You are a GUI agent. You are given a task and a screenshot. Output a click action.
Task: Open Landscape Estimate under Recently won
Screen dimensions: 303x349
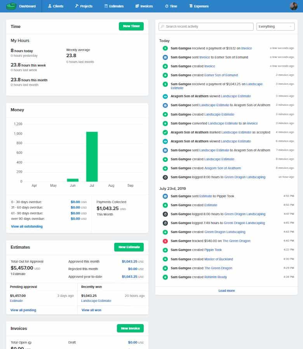pyautogui.click(x=96, y=301)
